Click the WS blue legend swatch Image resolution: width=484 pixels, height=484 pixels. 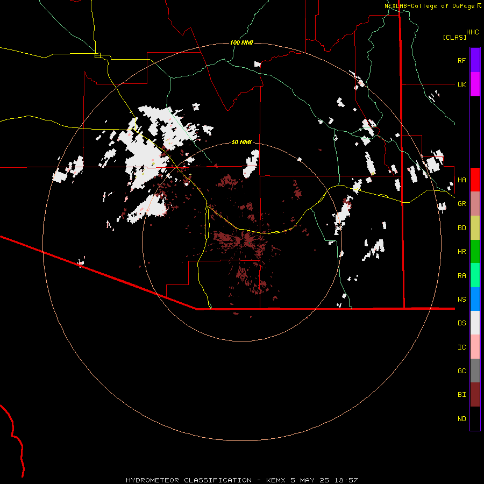475,299
